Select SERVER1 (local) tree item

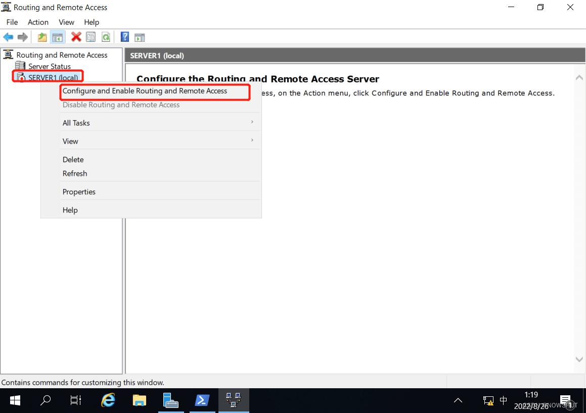tap(53, 77)
